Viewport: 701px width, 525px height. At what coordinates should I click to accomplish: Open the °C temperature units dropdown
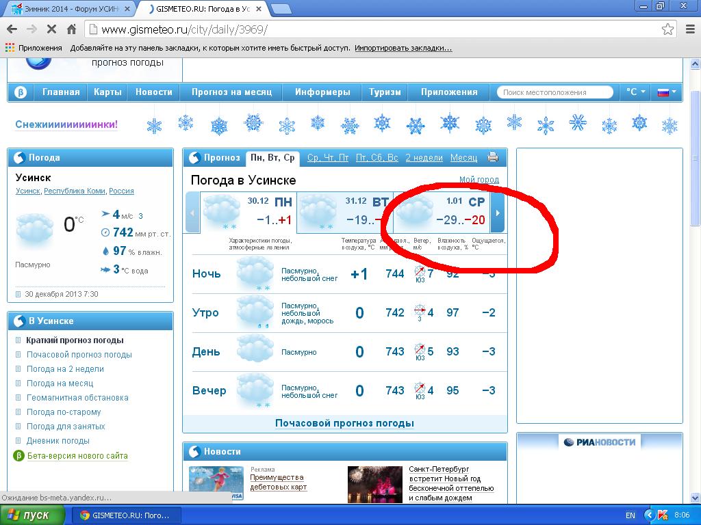point(635,92)
